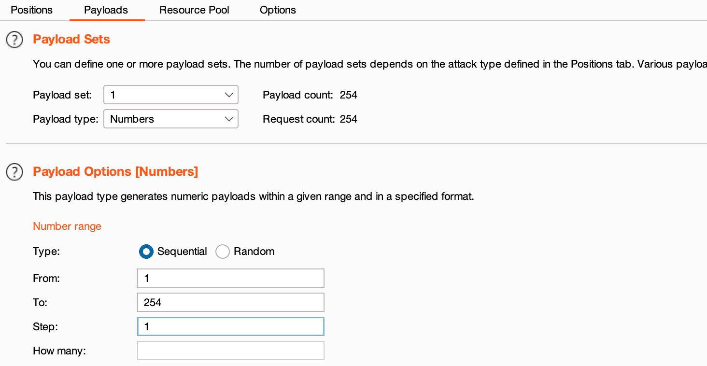The image size is (707, 366).
Task: Select the Sequential radio button
Action: (x=146, y=252)
